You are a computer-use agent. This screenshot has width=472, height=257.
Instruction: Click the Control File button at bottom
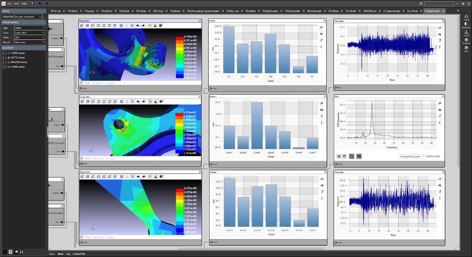click(x=79, y=254)
